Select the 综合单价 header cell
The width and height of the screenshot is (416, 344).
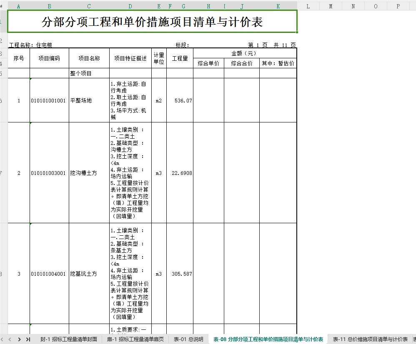[x=208, y=63]
